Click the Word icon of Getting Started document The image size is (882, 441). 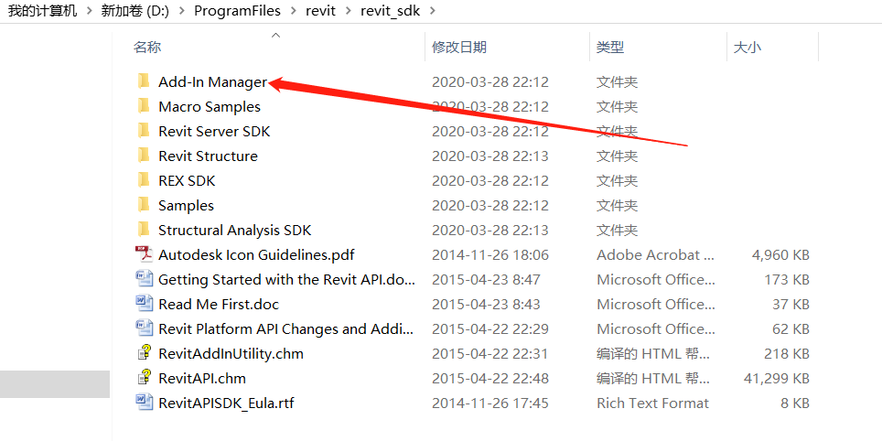[144, 279]
